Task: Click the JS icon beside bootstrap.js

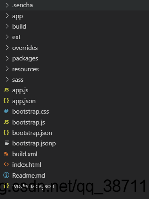Action: [6, 122]
